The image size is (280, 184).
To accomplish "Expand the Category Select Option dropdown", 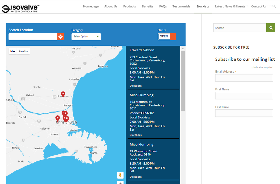I will click(x=86, y=37).
